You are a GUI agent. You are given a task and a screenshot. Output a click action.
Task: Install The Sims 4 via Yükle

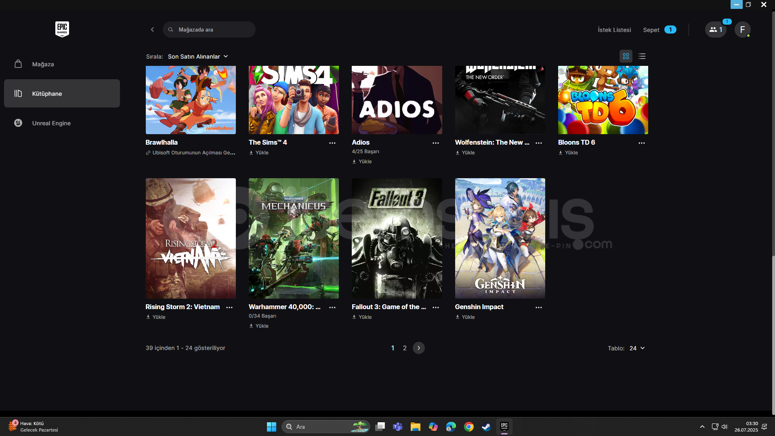[x=259, y=153]
